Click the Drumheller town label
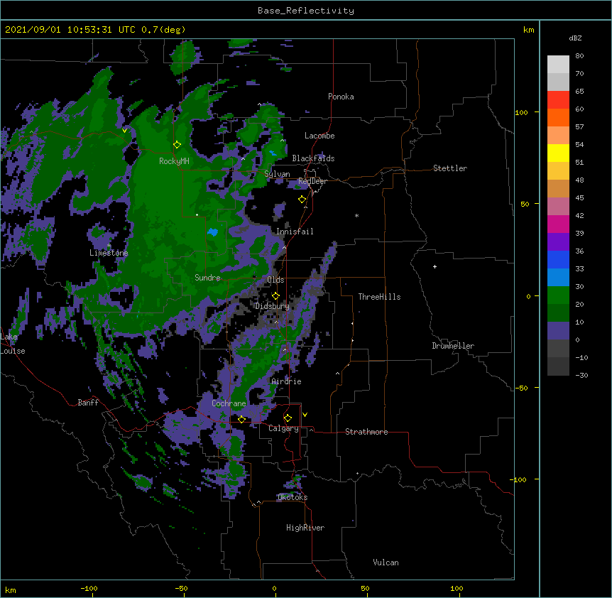Screen dimensions: 612x598 (453, 346)
